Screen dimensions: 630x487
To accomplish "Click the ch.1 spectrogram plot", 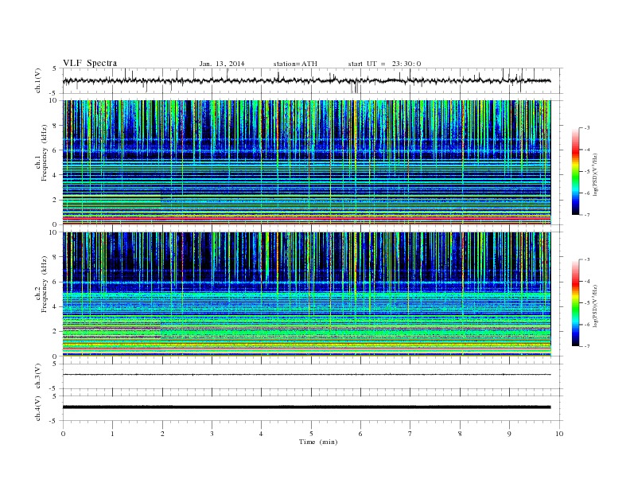I will pyautogui.click(x=306, y=162).
